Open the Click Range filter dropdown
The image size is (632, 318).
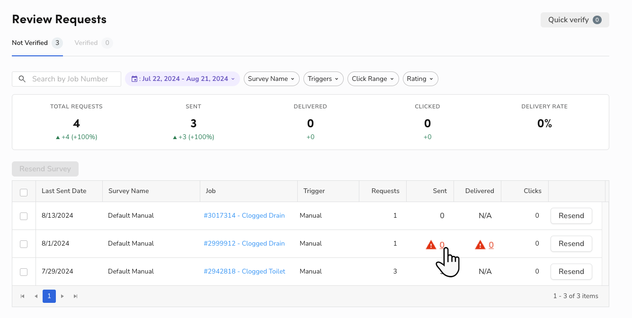pyautogui.click(x=373, y=79)
